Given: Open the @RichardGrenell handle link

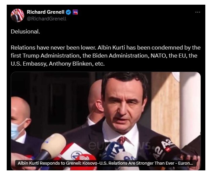Looking at the screenshot, I should 46,19.
